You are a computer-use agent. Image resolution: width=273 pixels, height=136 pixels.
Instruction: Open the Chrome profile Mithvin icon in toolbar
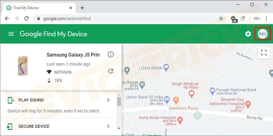click(x=256, y=18)
